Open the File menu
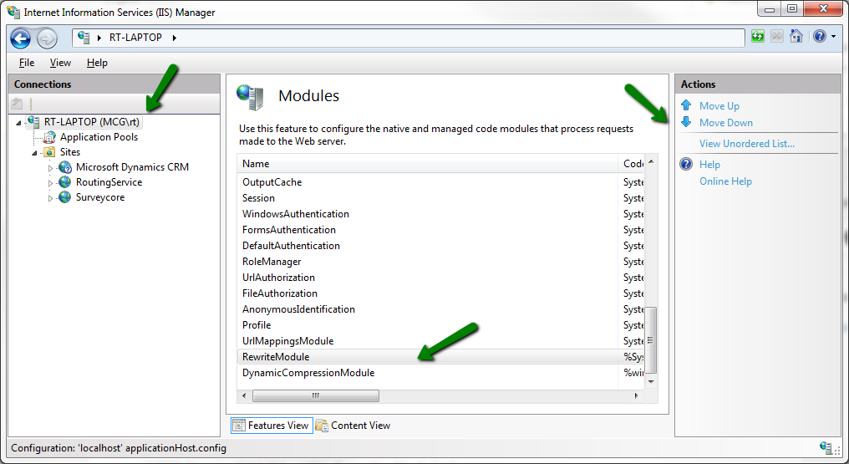The width and height of the screenshot is (849, 464). click(x=27, y=63)
